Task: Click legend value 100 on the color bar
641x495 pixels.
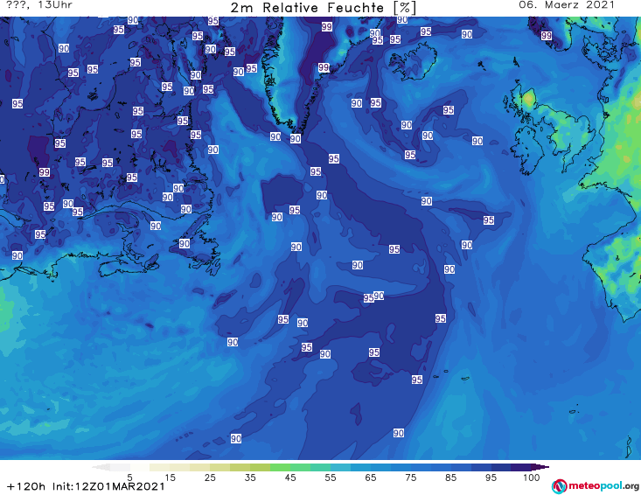Action: [x=532, y=478]
